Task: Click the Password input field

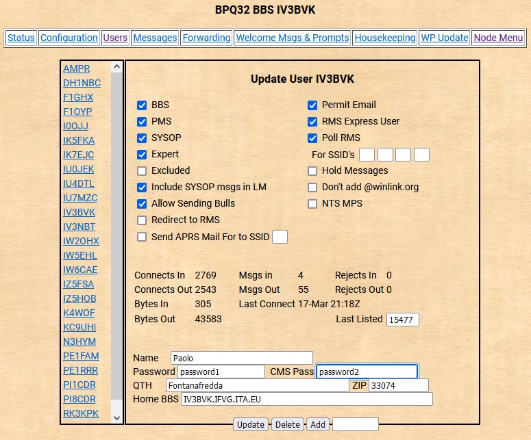Action: click(221, 372)
